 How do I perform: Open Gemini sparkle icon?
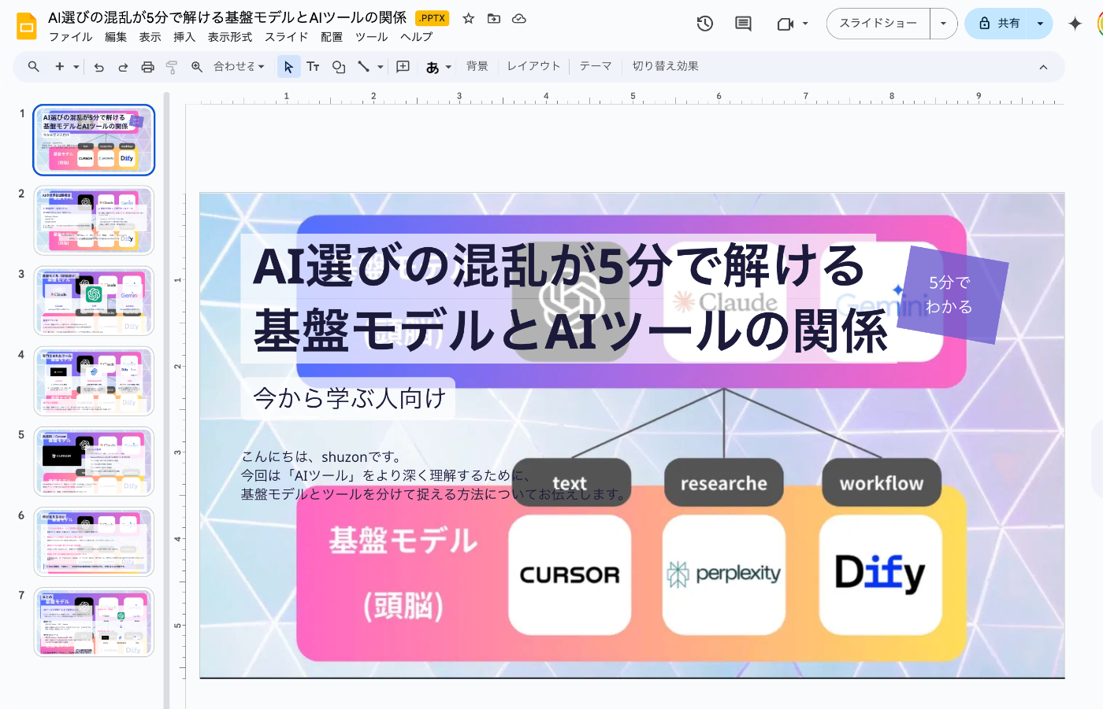coord(1075,24)
